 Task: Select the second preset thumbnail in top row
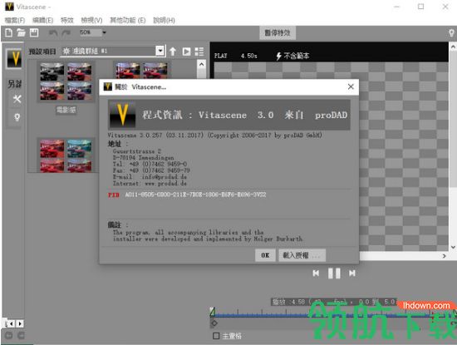[141, 71]
